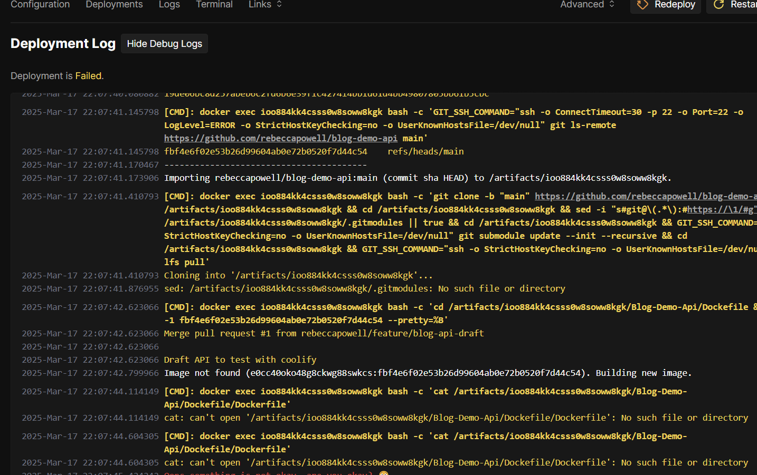The image size is (757, 475).
Task: Click the yellow Restart refresh icon
Action: [719, 4]
